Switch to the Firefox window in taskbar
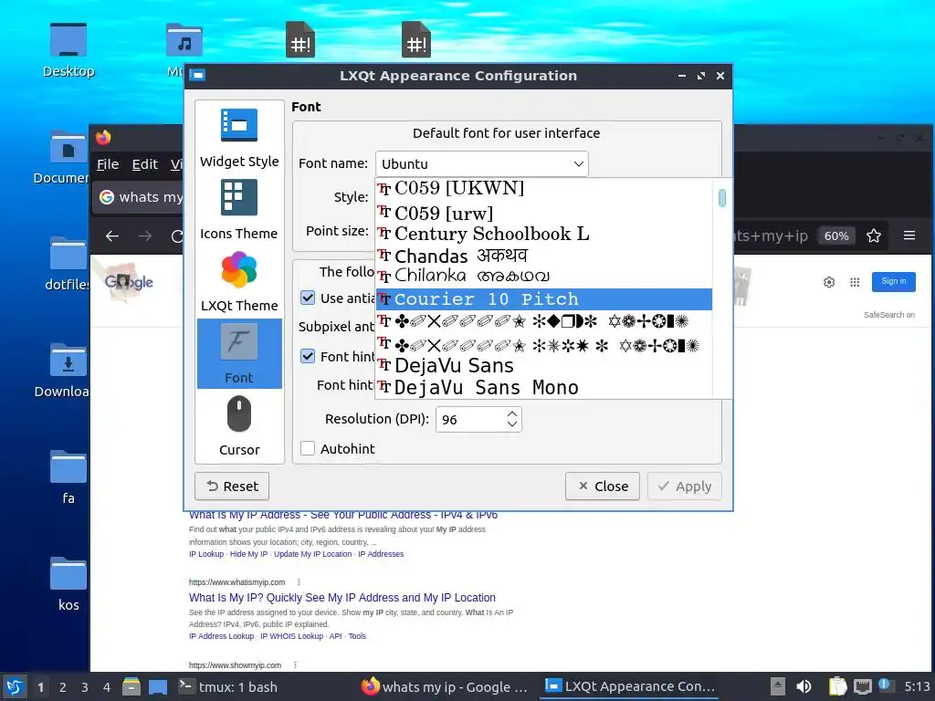The width and height of the screenshot is (935, 701). point(445,686)
